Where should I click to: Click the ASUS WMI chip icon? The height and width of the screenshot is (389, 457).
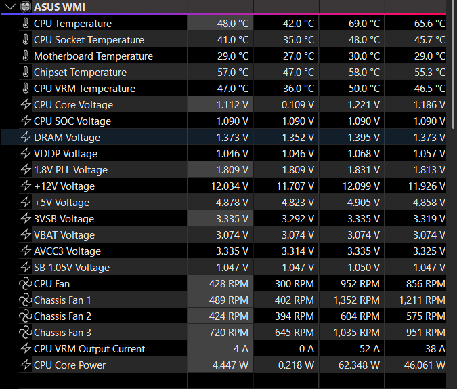coord(26,7)
